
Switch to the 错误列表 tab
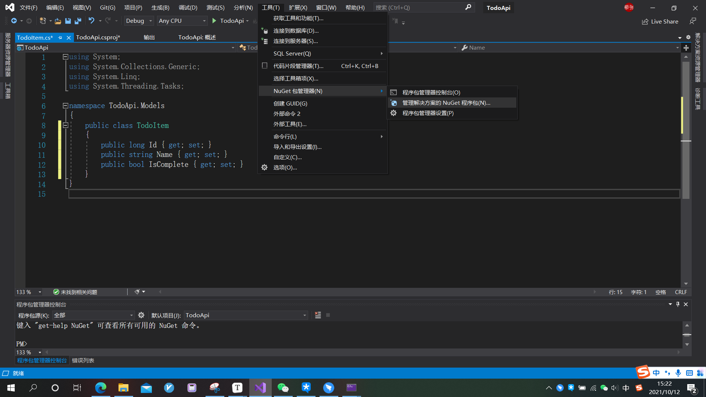83,360
